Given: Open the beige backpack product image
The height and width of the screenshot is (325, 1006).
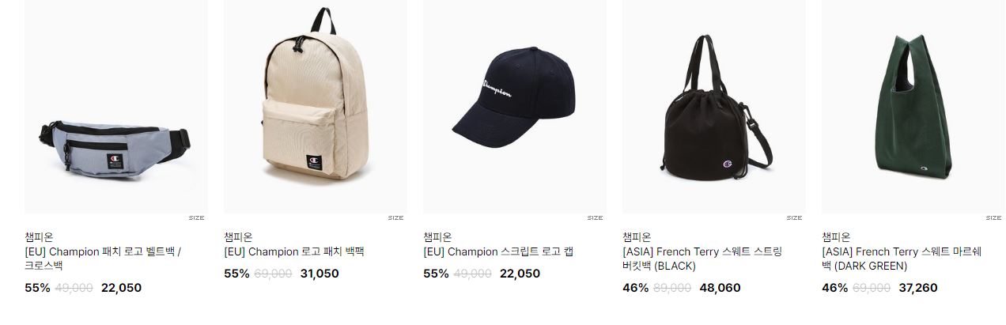Looking at the screenshot, I should [x=316, y=106].
